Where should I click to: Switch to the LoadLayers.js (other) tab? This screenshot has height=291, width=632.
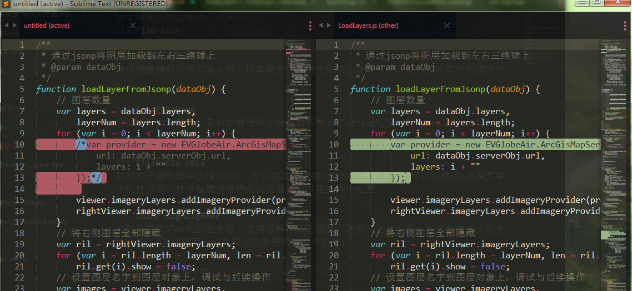click(368, 25)
